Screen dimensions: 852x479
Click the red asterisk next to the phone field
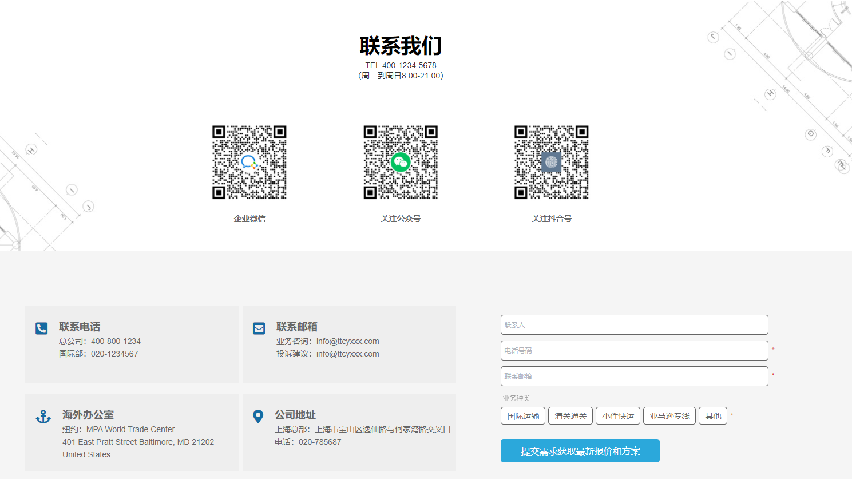(x=773, y=348)
